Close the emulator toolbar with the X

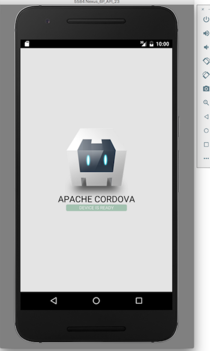click(203, 9)
